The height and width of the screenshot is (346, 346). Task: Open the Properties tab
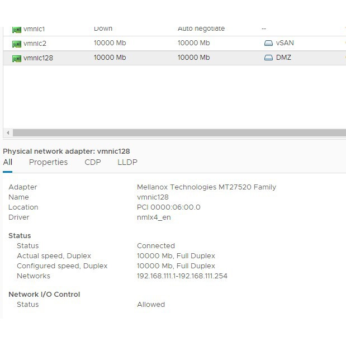pos(48,162)
